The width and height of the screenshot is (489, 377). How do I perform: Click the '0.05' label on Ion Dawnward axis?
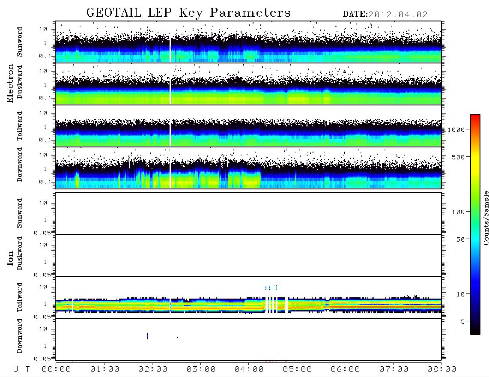pos(42,359)
